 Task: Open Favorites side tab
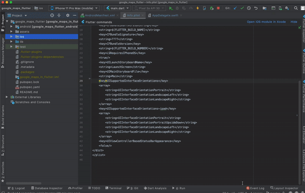tap(3, 172)
